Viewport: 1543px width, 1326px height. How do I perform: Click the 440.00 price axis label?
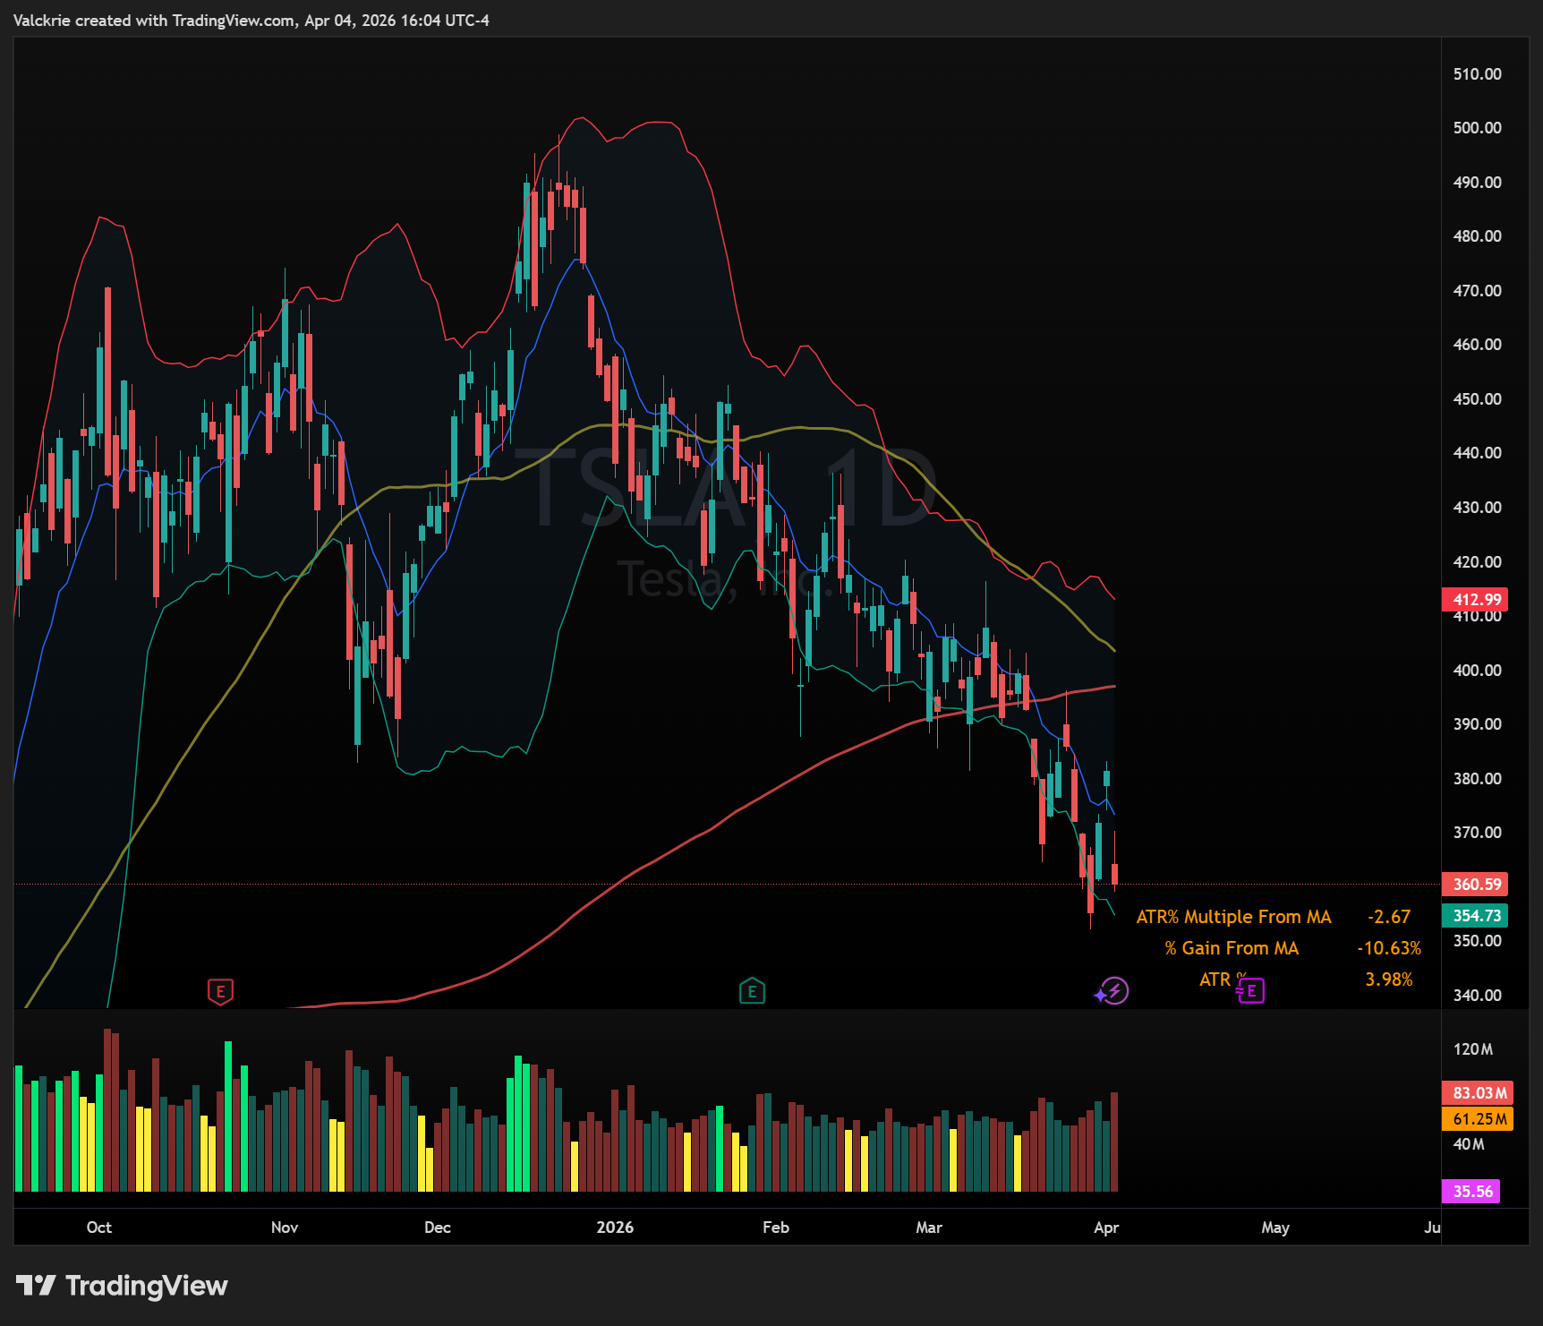[x=1478, y=453]
